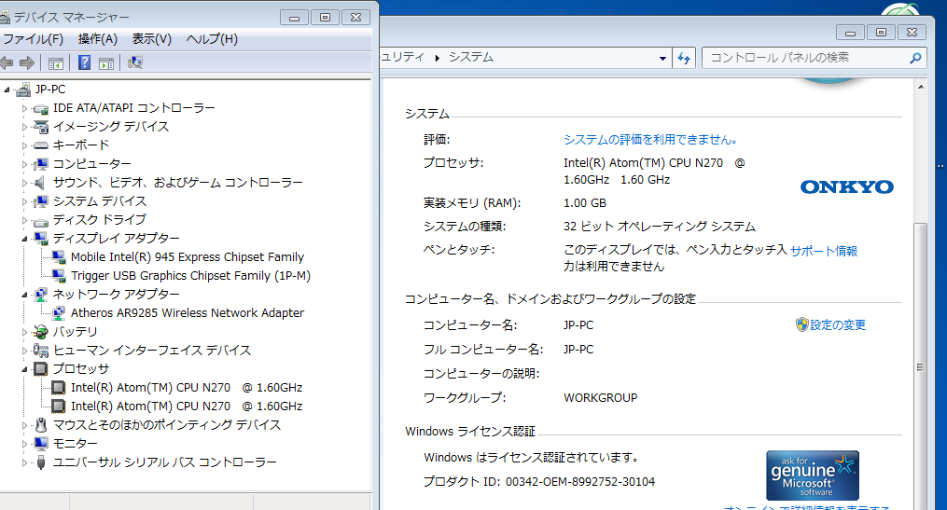The image size is (947, 510).
Task: Select ヒューマン インターフェイス デバイス row
Action: [151, 350]
